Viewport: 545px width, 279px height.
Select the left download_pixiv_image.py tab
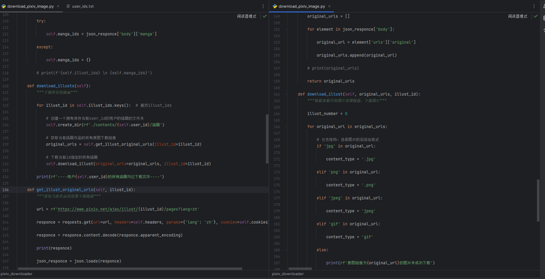click(x=31, y=6)
